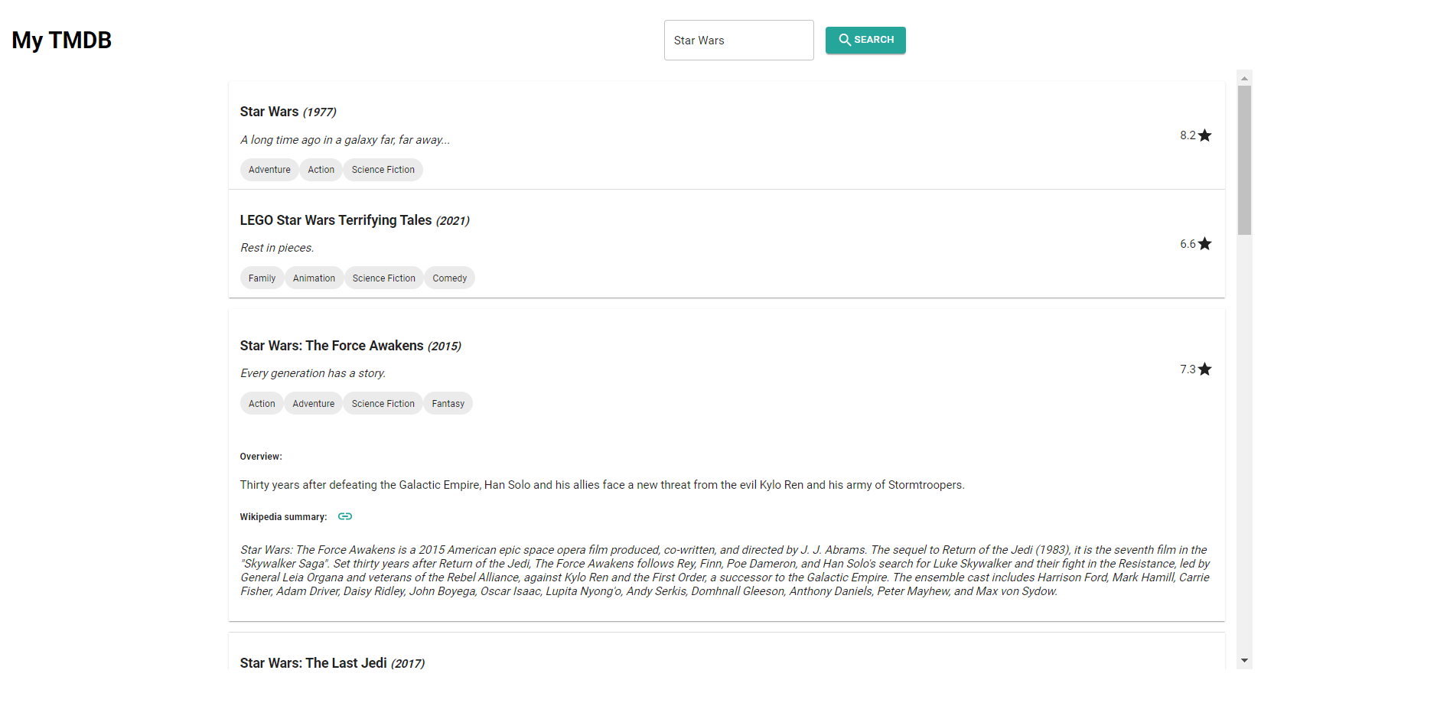Select the Animation genre chip
Image resolution: width=1450 pixels, height=719 pixels.
pyautogui.click(x=314, y=278)
